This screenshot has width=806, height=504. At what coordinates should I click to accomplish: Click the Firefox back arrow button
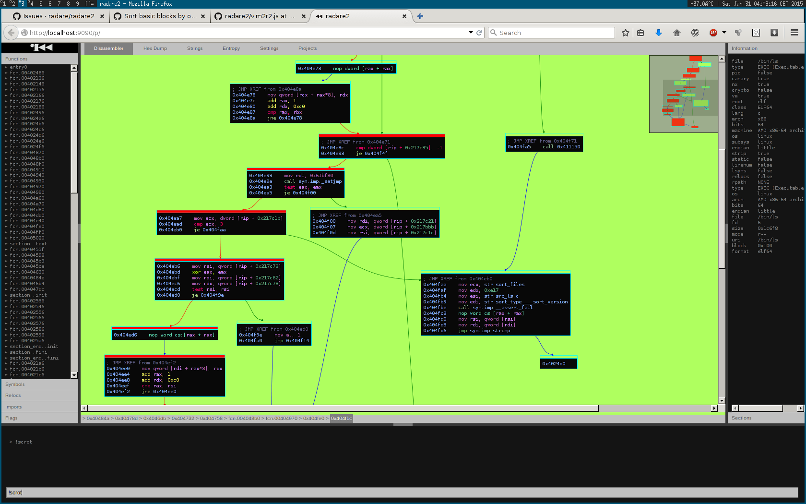11,33
